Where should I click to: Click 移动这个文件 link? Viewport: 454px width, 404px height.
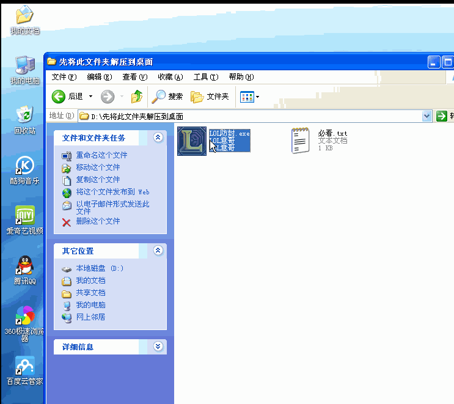click(x=98, y=167)
